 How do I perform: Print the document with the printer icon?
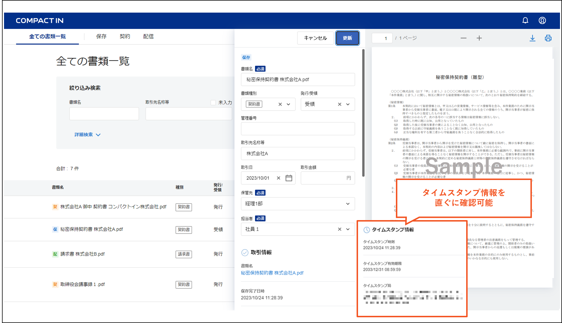click(x=548, y=38)
